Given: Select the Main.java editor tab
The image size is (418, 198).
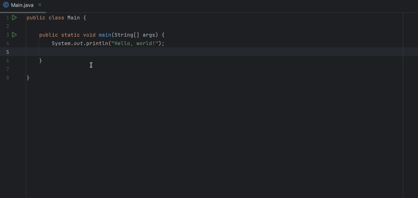Looking at the screenshot, I should click(23, 5).
